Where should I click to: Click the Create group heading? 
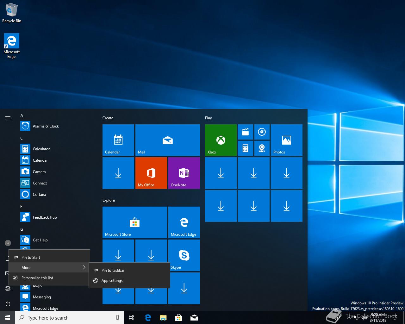(x=108, y=118)
